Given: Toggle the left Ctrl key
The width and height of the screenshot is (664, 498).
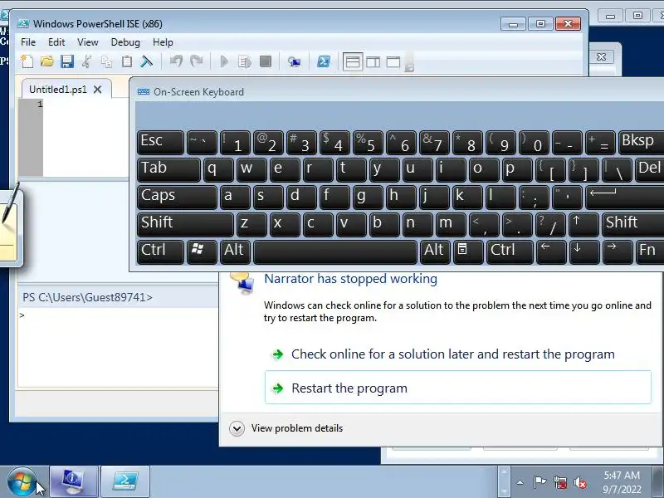Looking at the screenshot, I should tap(160, 252).
